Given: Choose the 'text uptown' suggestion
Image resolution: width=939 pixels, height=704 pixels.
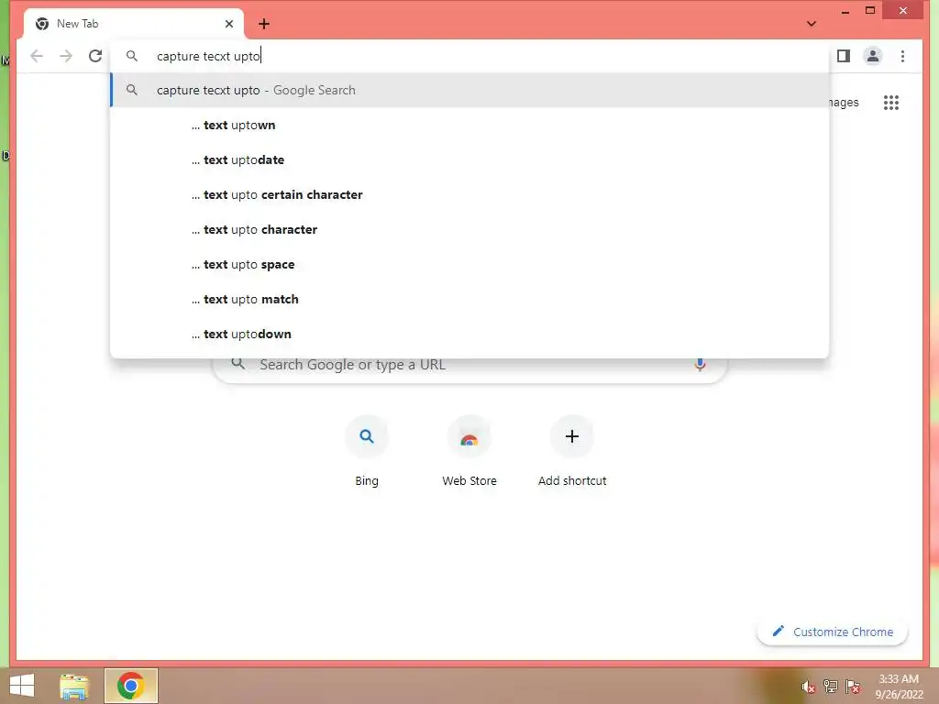Looking at the screenshot, I should (x=470, y=125).
